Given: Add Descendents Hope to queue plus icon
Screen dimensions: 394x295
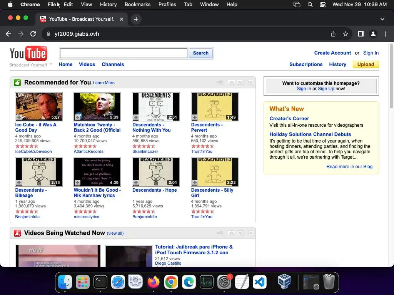Looking at the screenshot, I should [x=136, y=182].
